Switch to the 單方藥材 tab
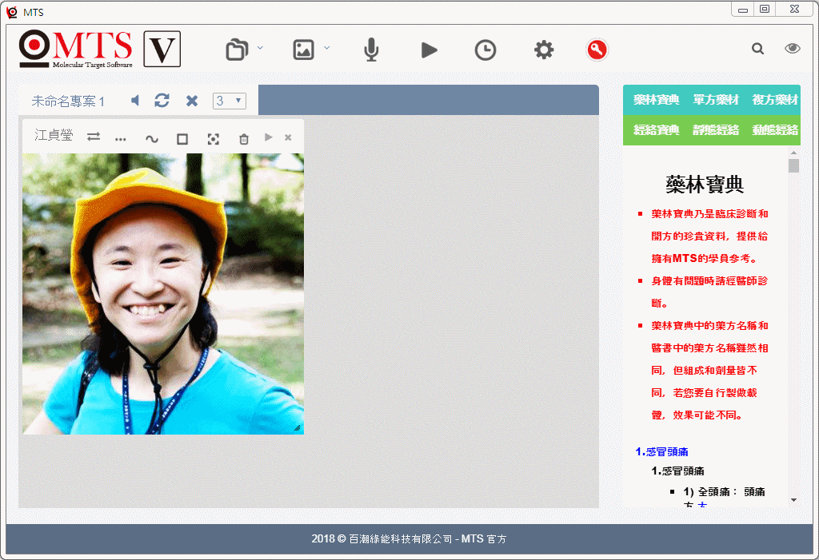 tap(716, 100)
